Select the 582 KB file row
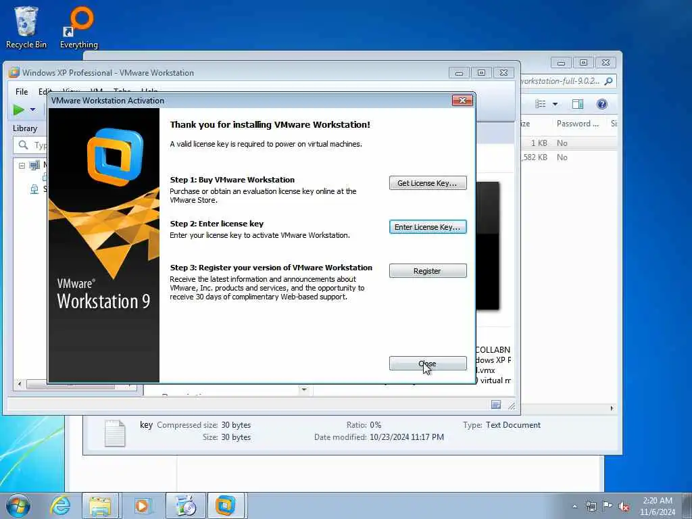692x519 pixels. tap(568, 157)
